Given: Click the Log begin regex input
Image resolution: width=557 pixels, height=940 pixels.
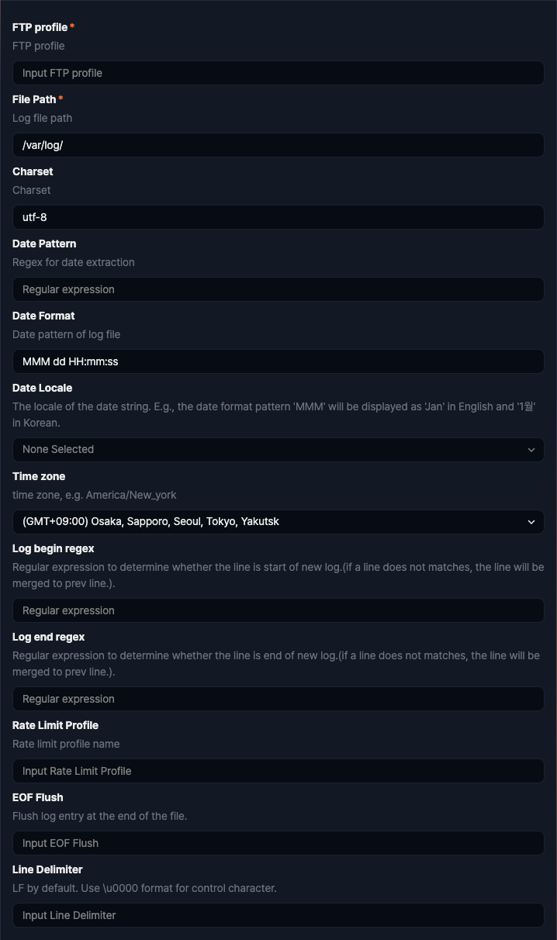Looking at the screenshot, I should tap(278, 610).
